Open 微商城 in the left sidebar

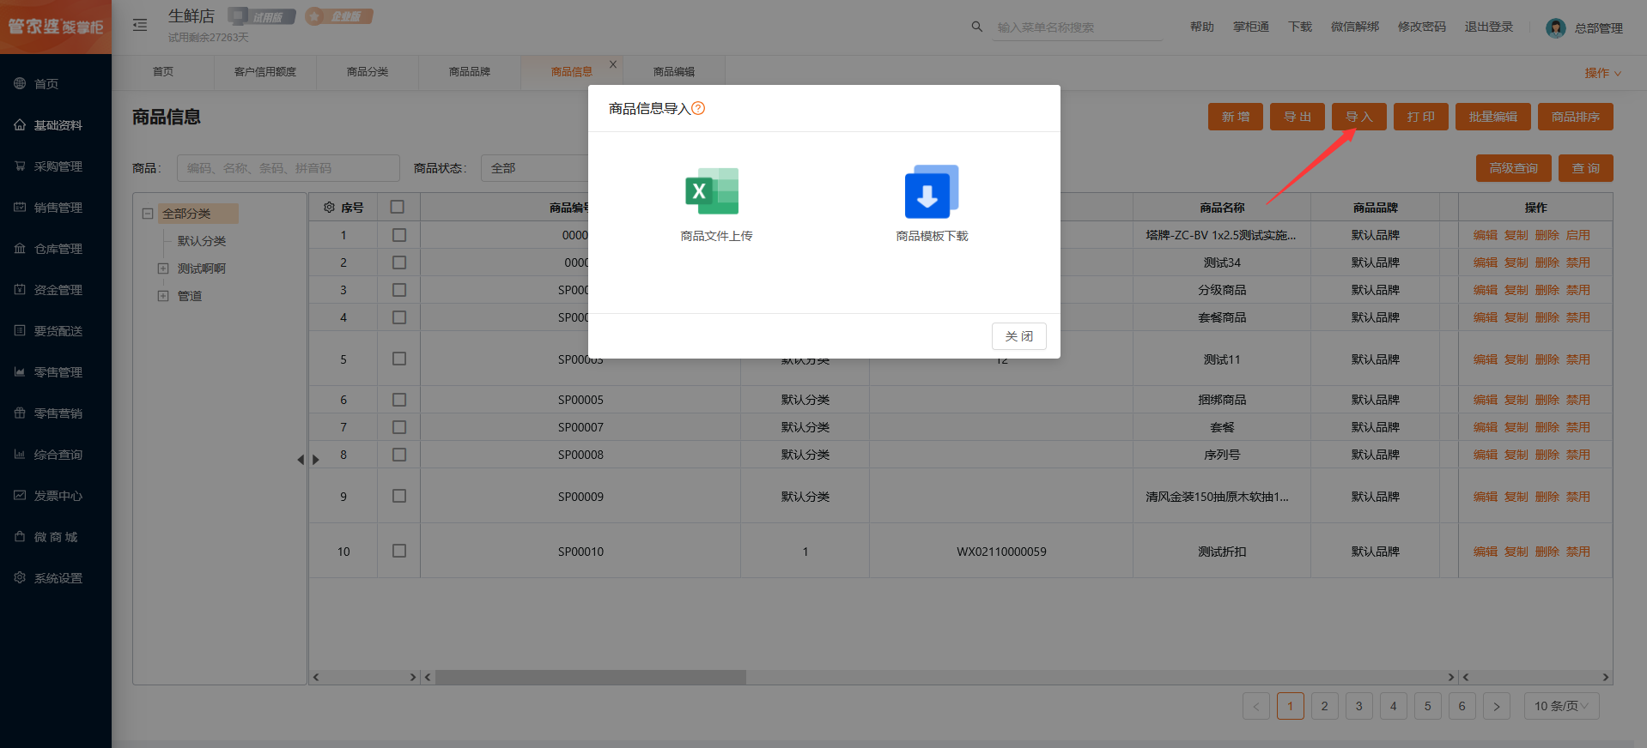pyautogui.click(x=56, y=536)
